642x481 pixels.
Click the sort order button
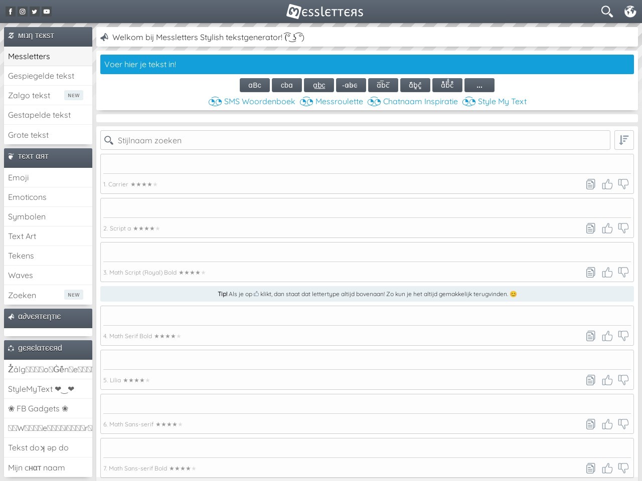[x=624, y=140]
